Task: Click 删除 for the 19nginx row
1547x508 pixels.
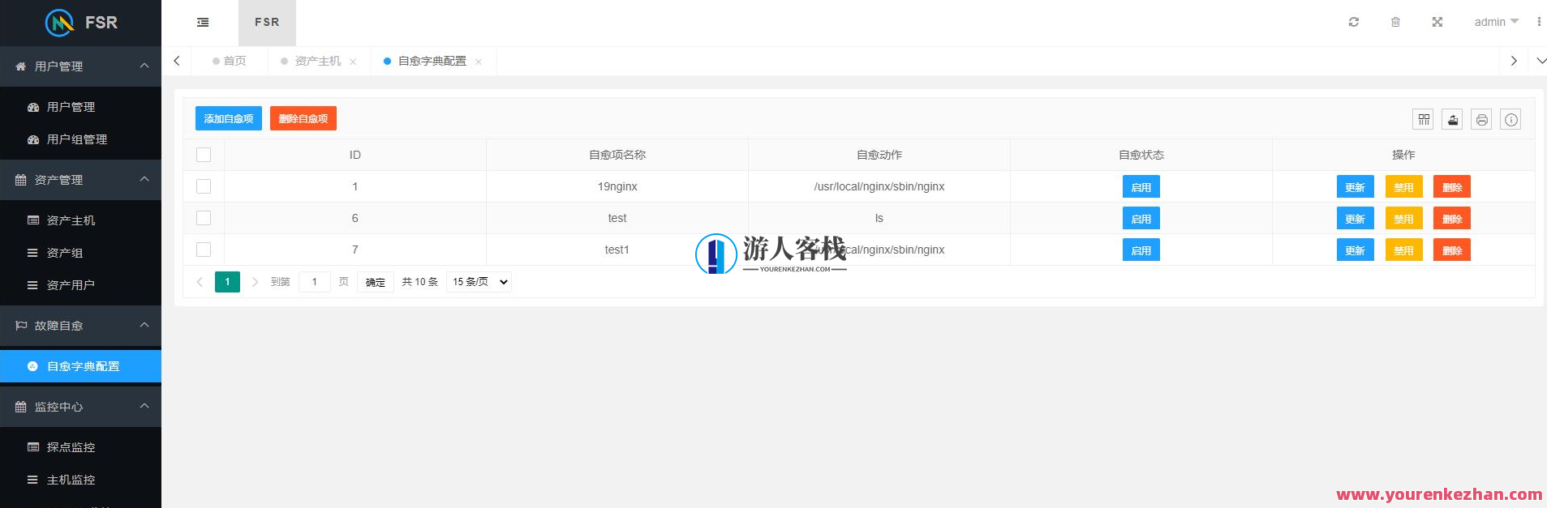Action: [1452, 187]
